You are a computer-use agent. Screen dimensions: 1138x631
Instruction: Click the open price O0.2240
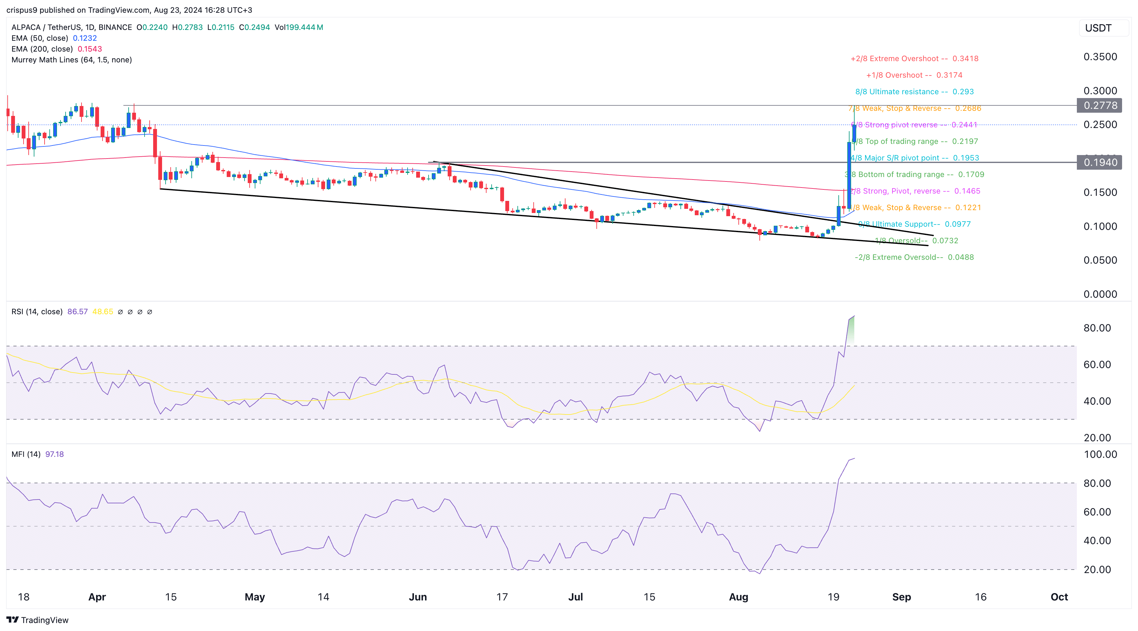(152, 27)
